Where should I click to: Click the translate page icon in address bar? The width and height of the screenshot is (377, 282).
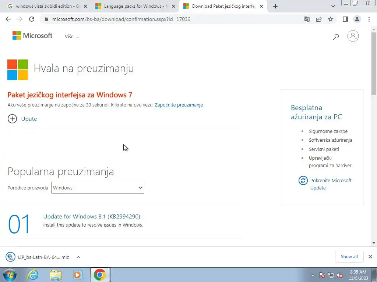[307, 19]
